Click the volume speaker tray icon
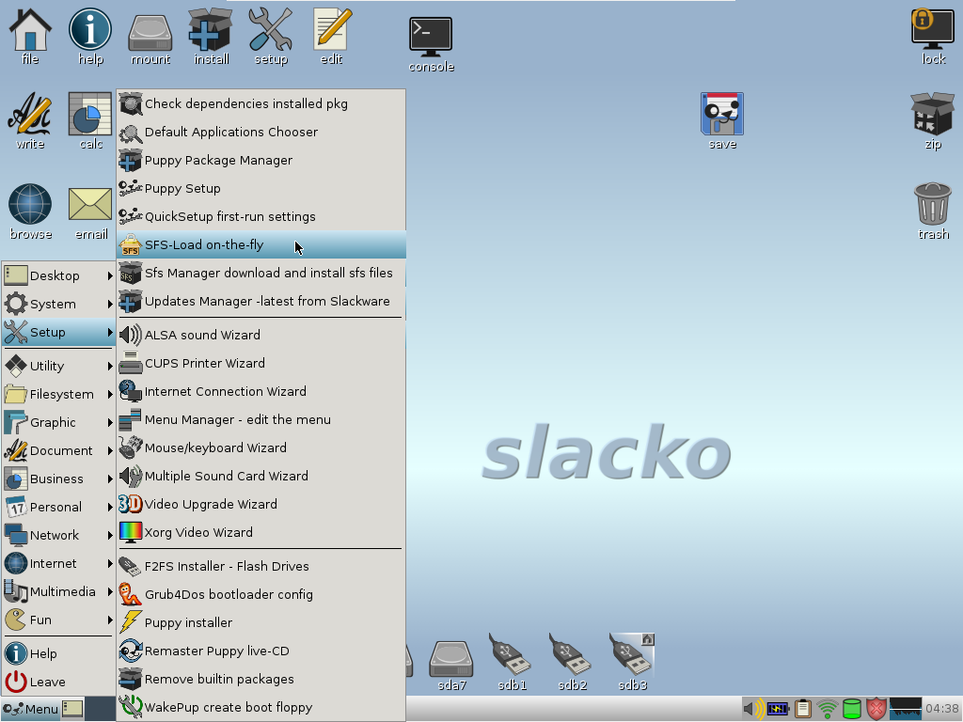 (753, 709)
